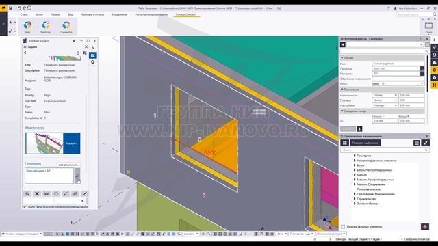This screenshot has width=438, height=246.
Task: Collapse the 'Положение' property section
Action: pos(342,90)
